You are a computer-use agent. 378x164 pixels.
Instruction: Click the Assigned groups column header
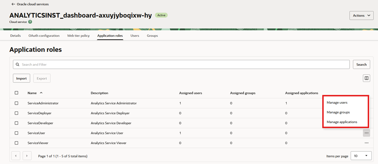[243, 93]
